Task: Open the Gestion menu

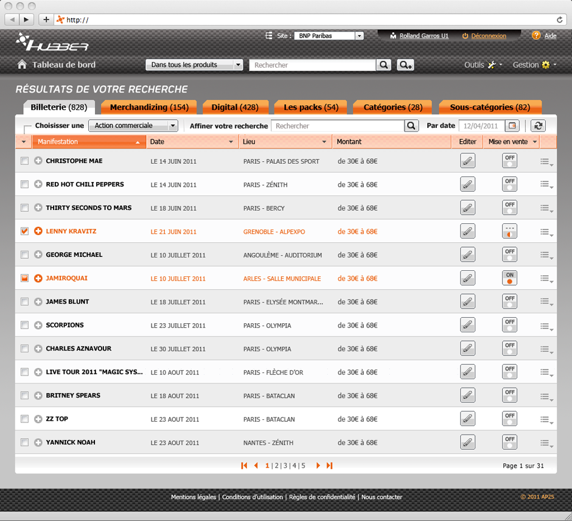Action: 535,65
